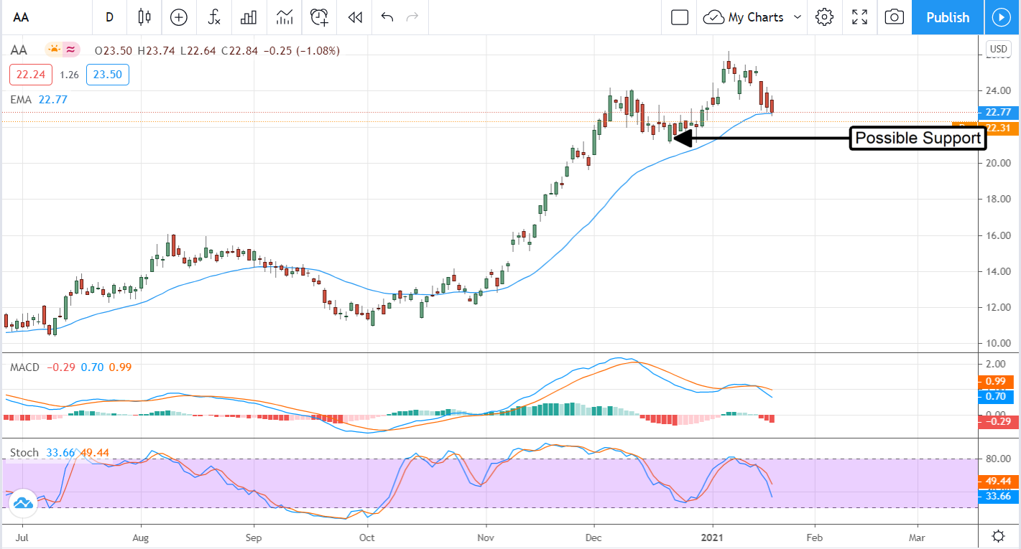Open the select layout square button
The height and width of the screenshot is (549, 1021).
point(680,17)
